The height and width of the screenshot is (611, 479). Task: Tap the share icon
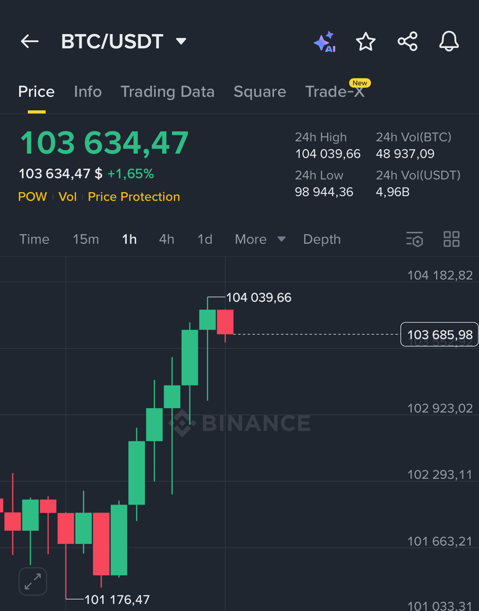[407, 41]
